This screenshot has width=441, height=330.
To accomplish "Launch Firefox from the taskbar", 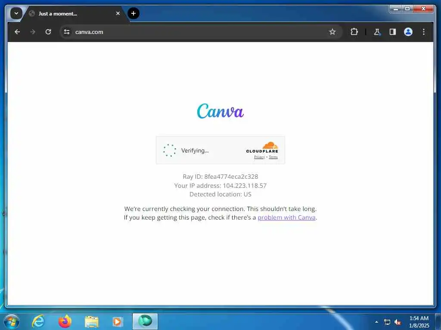I will 65,321.
